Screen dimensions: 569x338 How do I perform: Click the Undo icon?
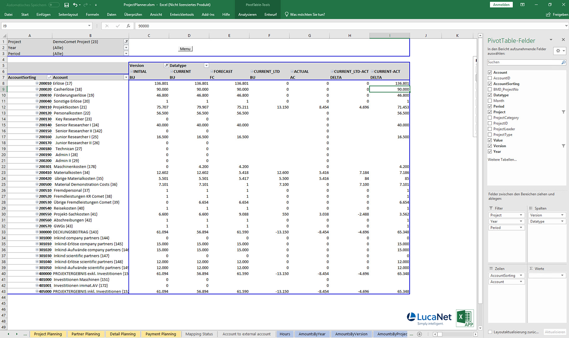(76, 5)
